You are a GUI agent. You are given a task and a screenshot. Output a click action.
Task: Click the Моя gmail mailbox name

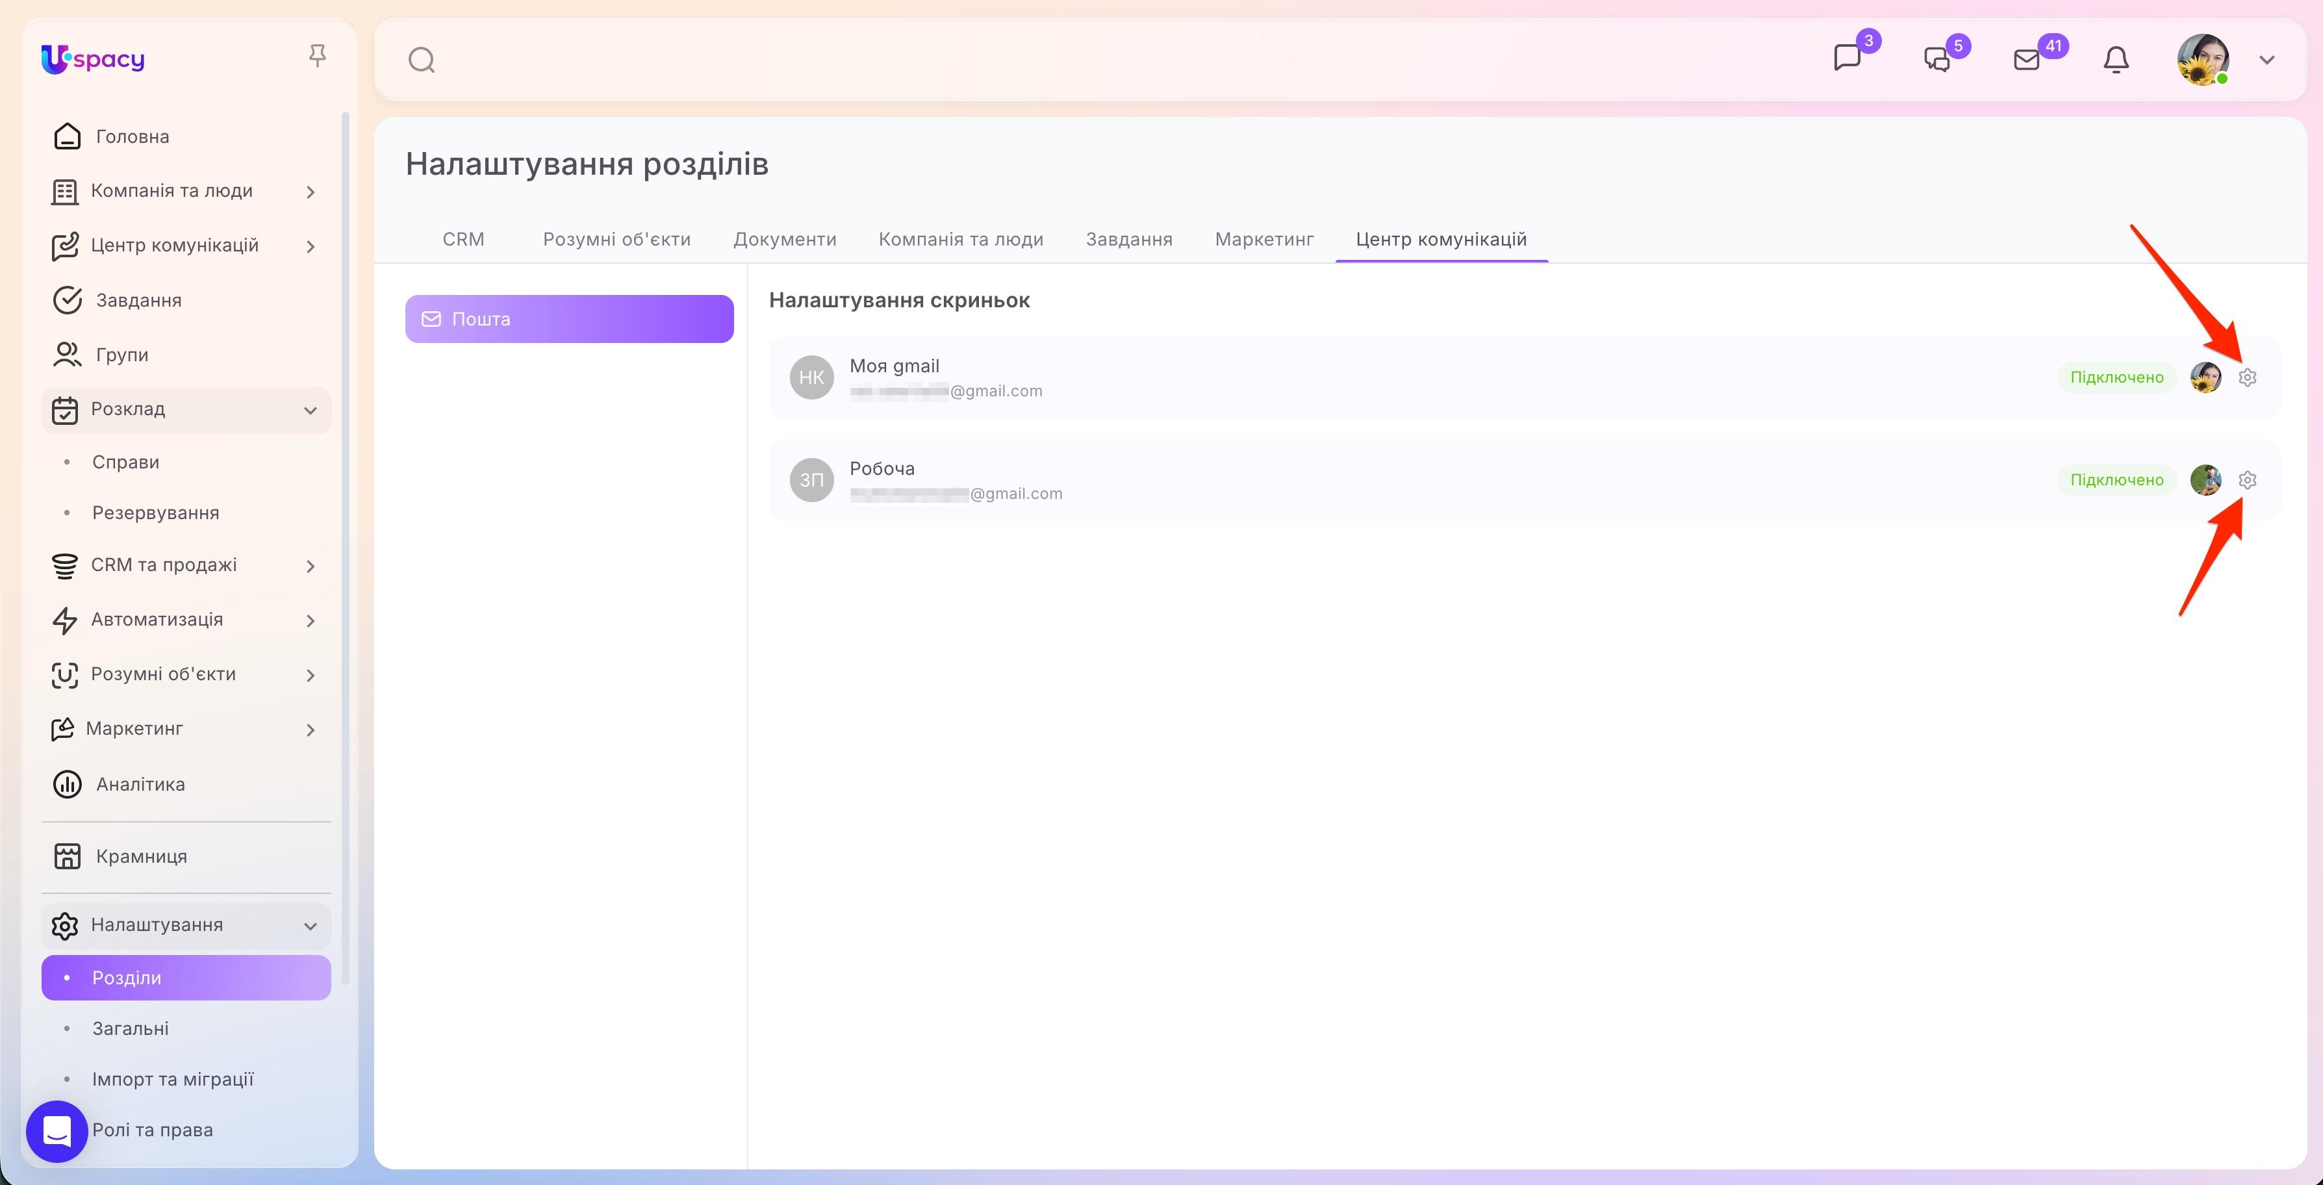895,366
